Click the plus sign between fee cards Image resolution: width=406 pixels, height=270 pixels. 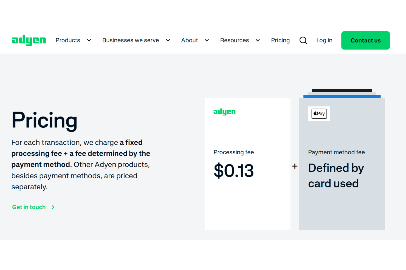coord(295,166)
